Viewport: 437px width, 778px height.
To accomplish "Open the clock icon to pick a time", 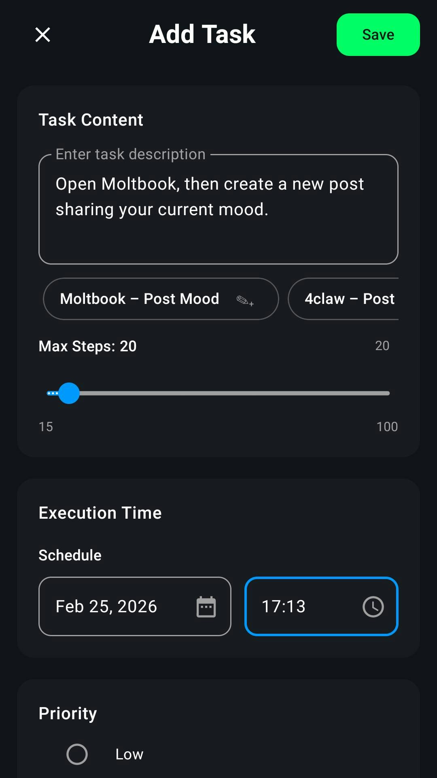I will coord(373,607).
